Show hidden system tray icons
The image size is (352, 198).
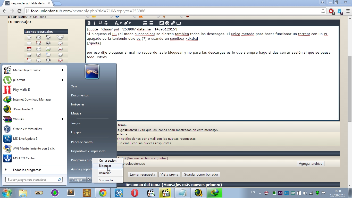(x=260, y=193)
